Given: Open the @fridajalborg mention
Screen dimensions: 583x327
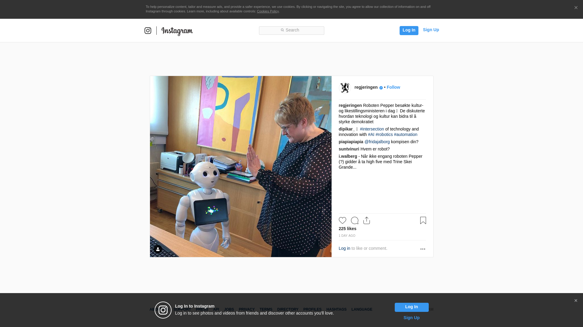Looking at the screenshot, I should click(x=377, y=142).
